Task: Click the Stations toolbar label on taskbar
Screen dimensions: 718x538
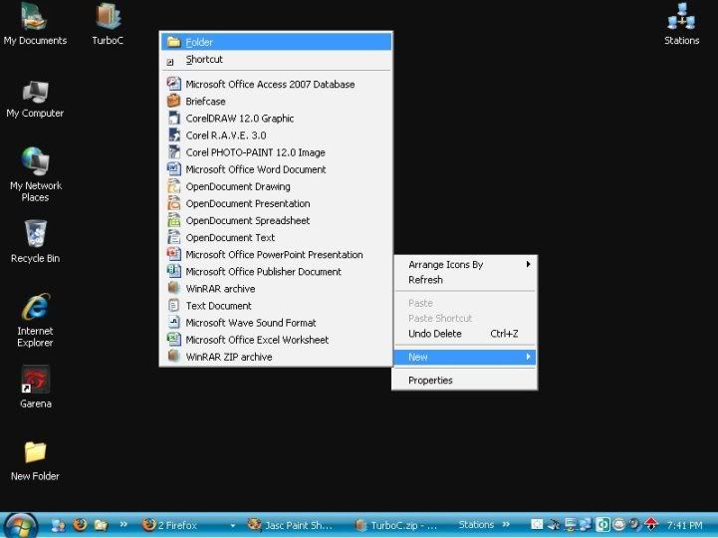Action: pyautogui.click(x=476, y=525)
